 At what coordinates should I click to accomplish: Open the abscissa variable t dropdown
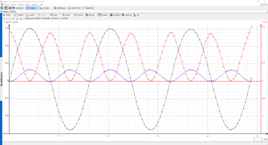click(258, 140)
